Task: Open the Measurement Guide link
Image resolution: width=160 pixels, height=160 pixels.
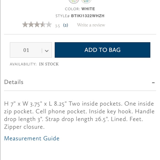Action: click(x=32, y=138)
